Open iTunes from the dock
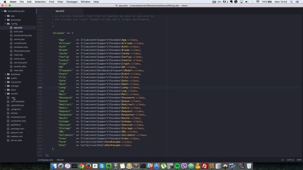The image size is (303, 170). [68, 166]
